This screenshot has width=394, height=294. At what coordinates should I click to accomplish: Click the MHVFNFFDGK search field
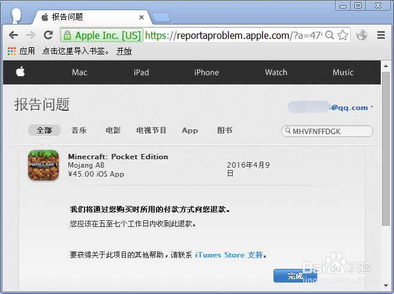[x=327, y=131]
